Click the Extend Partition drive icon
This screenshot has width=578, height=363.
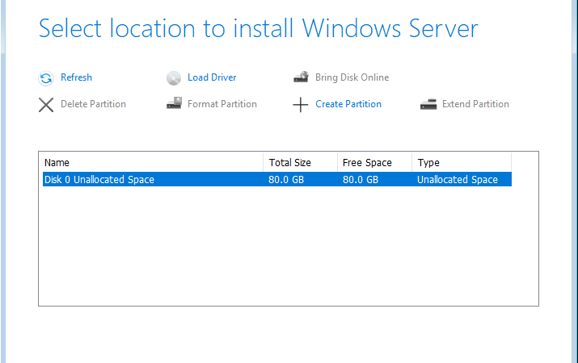pyautogui.click(x=428, y=104)
